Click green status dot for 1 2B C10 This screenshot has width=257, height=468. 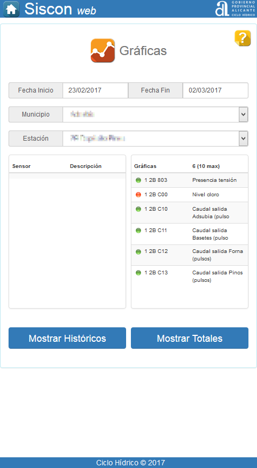point(138,209)
